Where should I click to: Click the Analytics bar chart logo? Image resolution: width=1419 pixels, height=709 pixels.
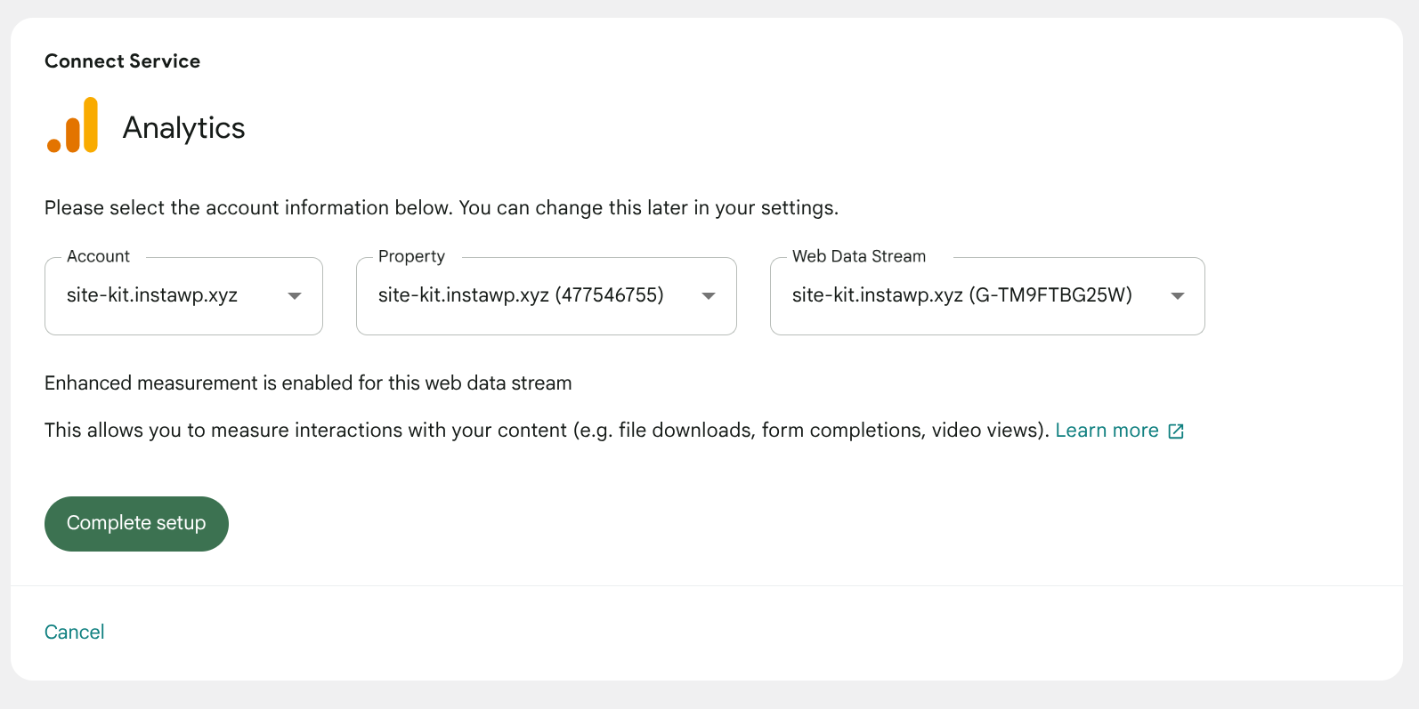[72, 125]
